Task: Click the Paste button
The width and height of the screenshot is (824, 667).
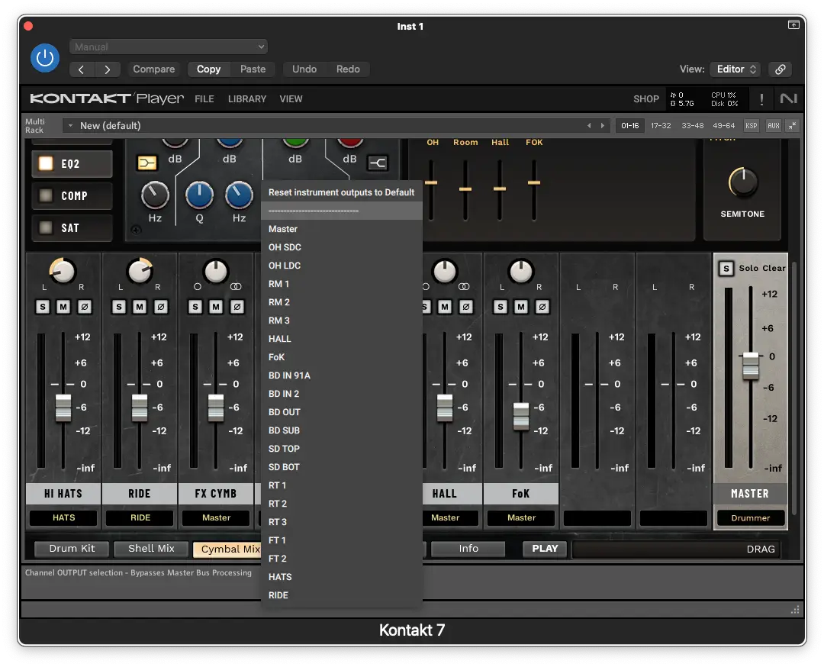Action: tap(253, 69)
